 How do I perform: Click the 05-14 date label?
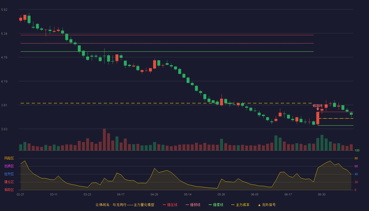point(188,194)
